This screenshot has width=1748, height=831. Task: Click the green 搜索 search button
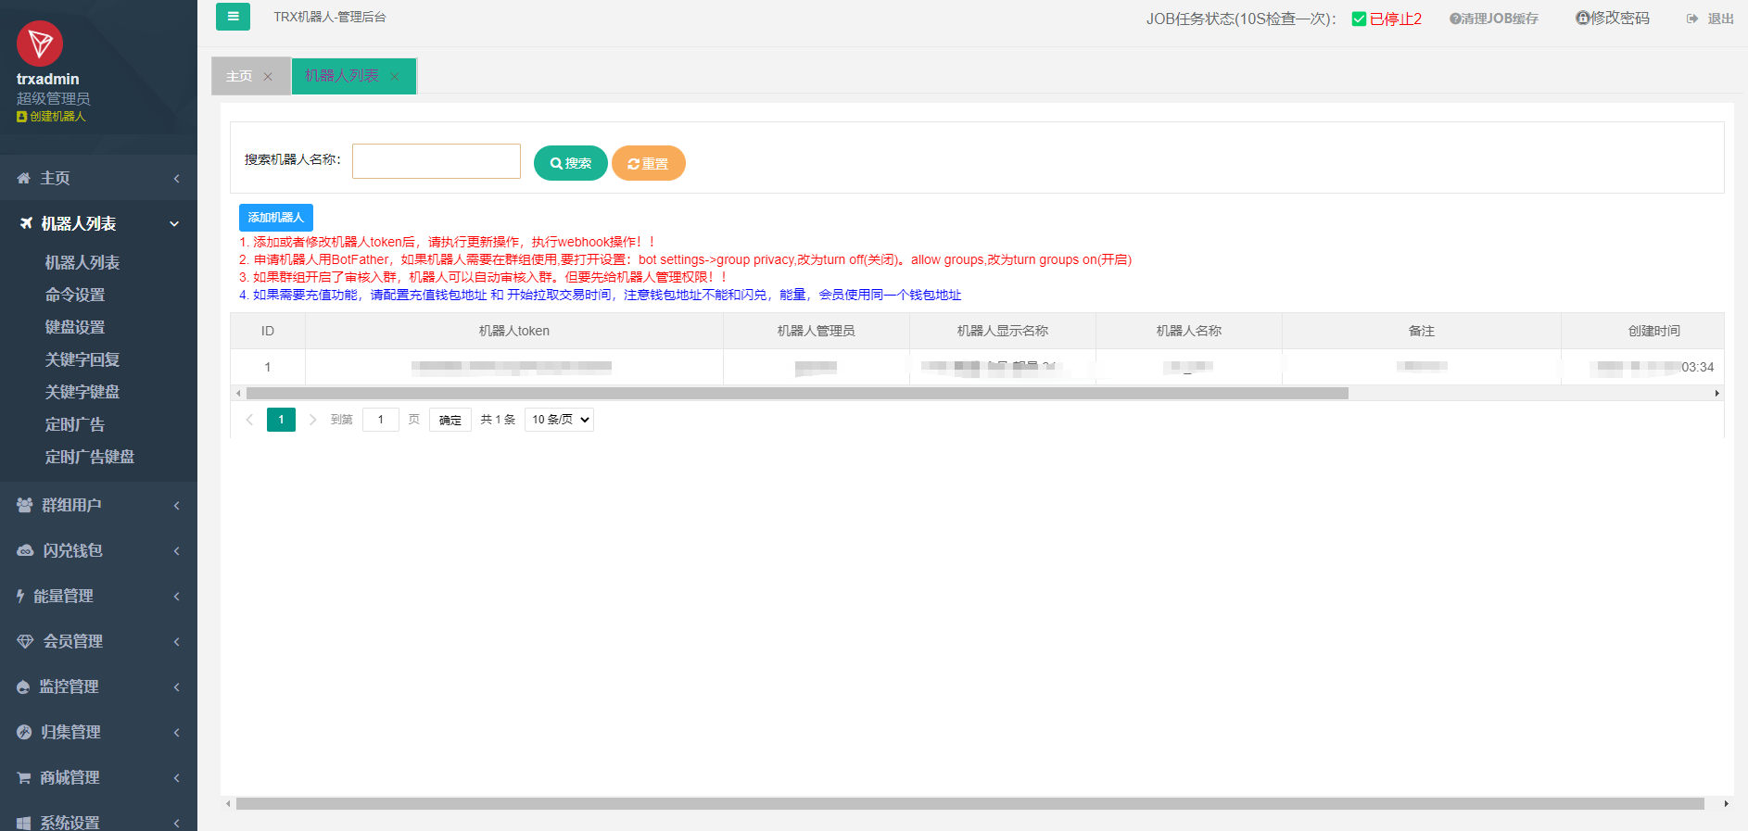point(571,163)
